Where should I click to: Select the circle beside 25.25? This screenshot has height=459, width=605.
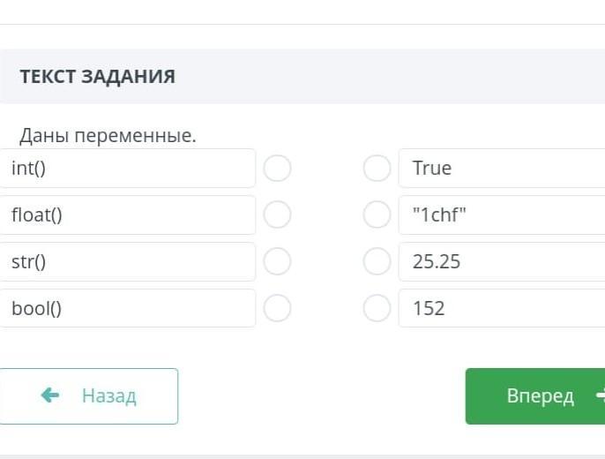[x=377, y=261]
